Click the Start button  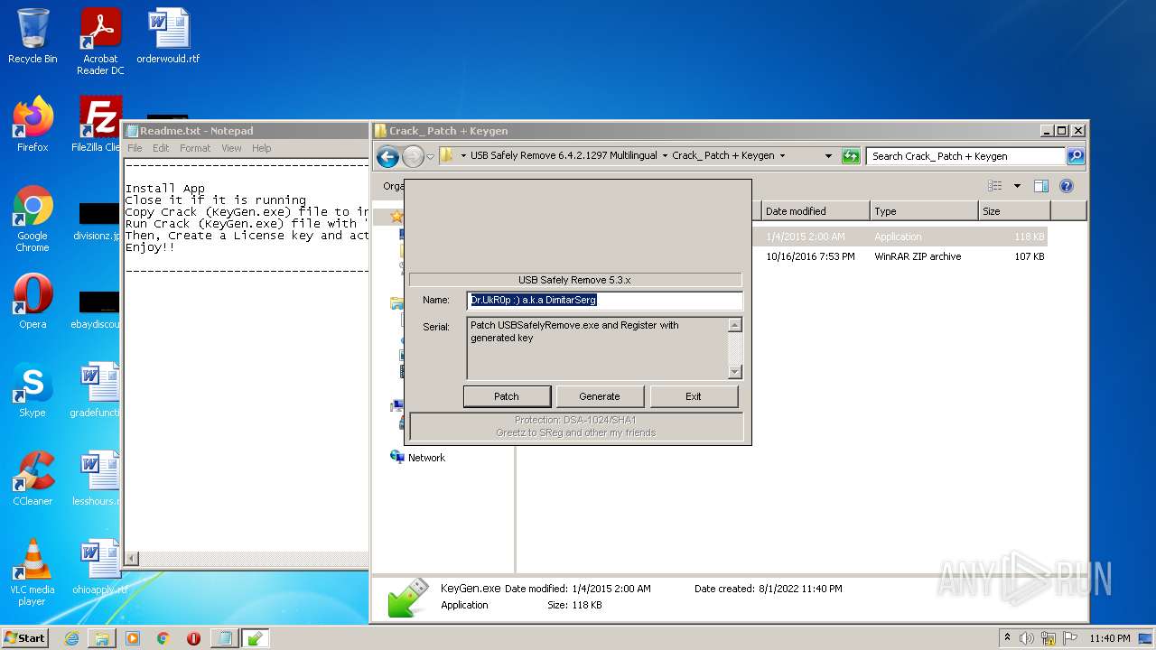tap(25, 638)
